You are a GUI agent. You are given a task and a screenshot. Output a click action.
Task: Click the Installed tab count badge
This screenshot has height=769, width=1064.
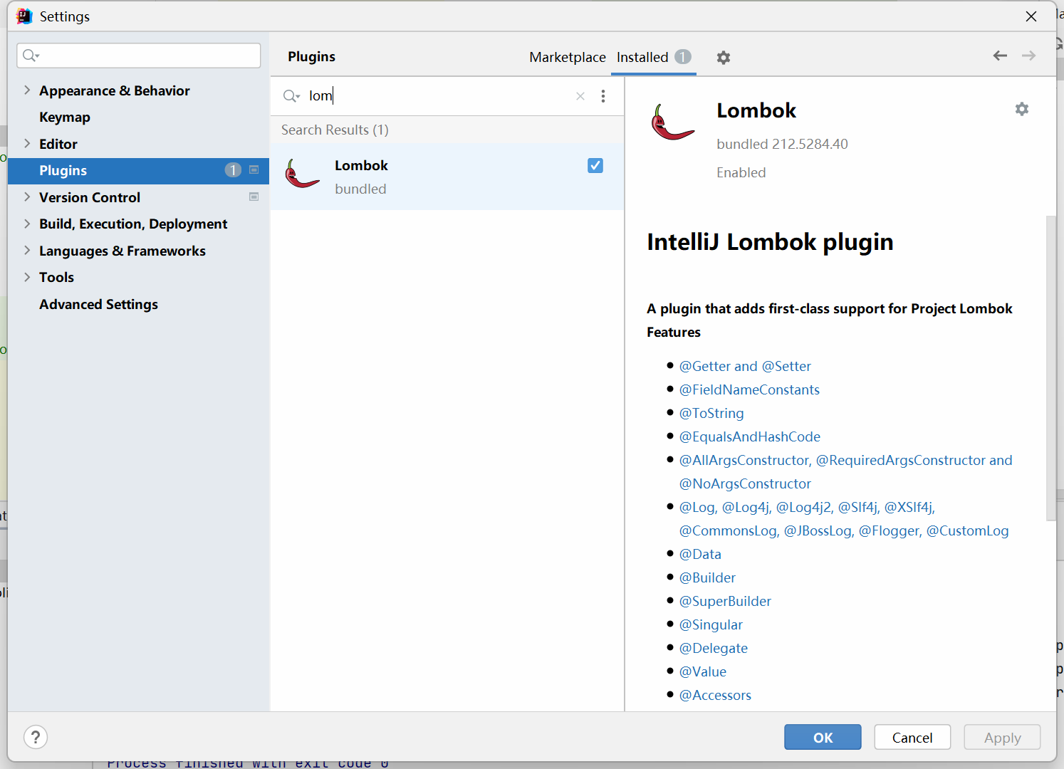(683, 57)
